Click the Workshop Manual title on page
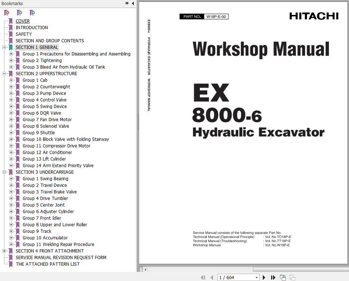The image size is (349, 281). pos(261,49)
